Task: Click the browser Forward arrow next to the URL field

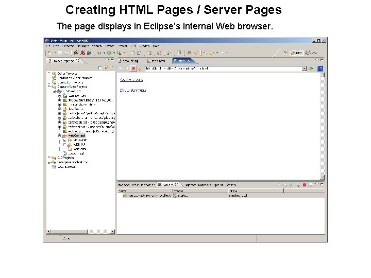Action: (127, 68)
